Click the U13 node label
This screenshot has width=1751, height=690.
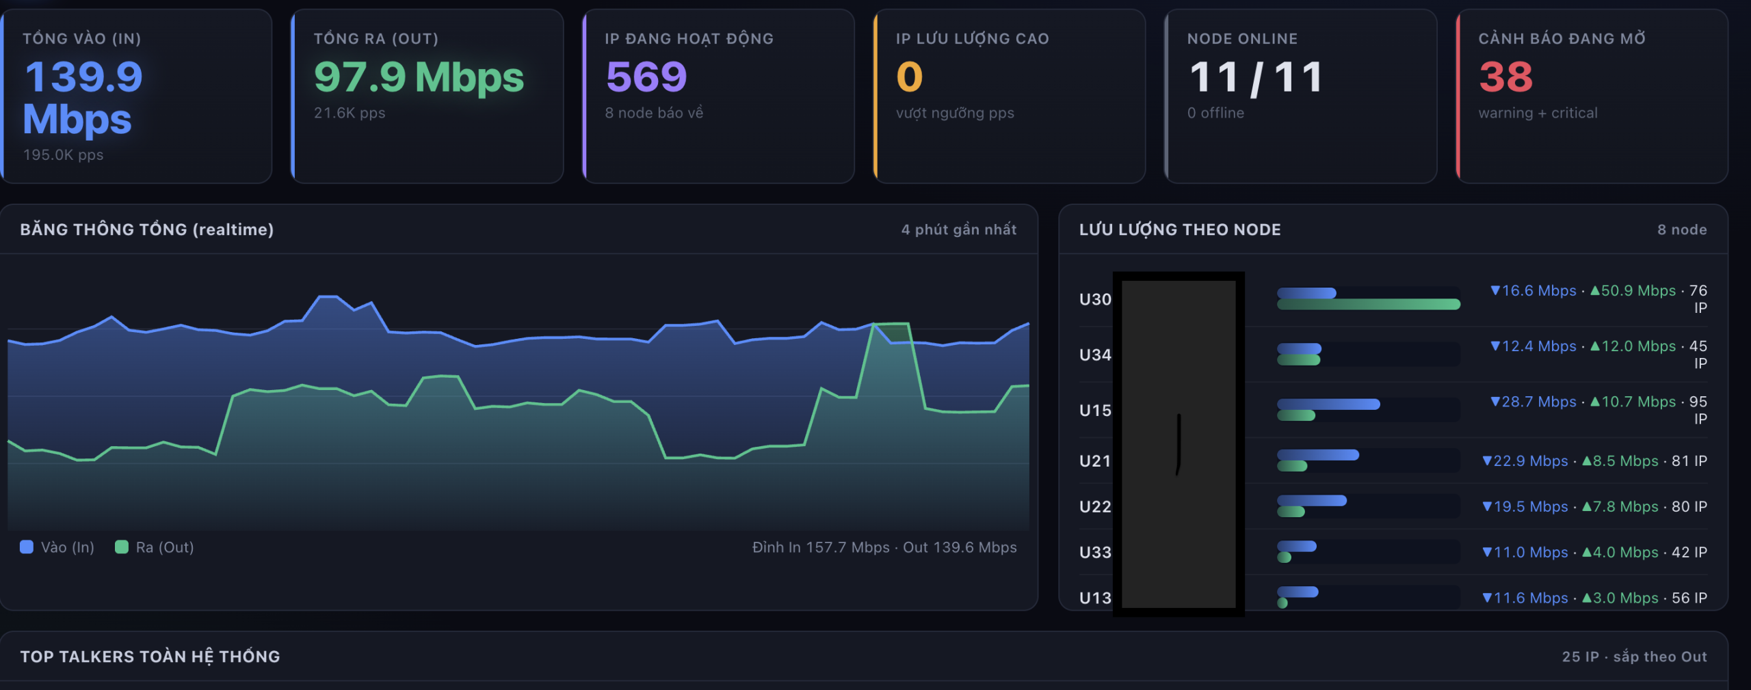point(1095,598)
